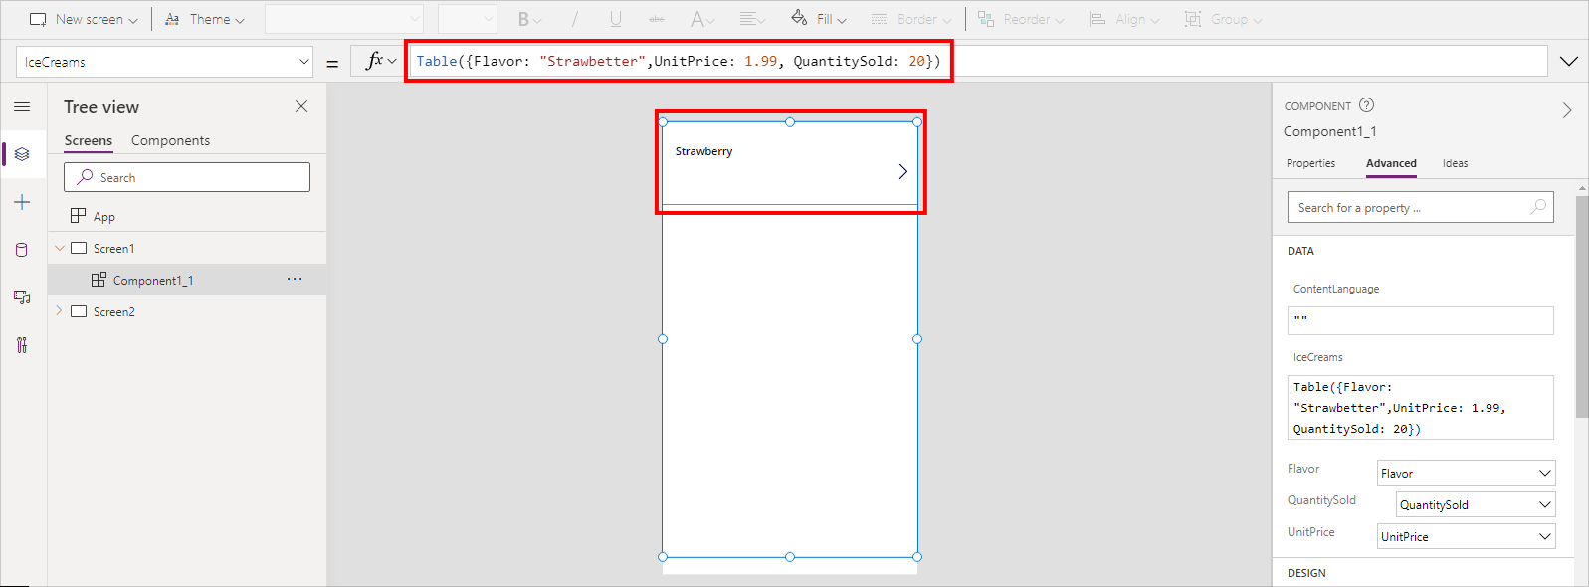Viewport: 1589px width, 587px height.
Task: Toggle Italic formatting
Action: [x=574, y=19]
